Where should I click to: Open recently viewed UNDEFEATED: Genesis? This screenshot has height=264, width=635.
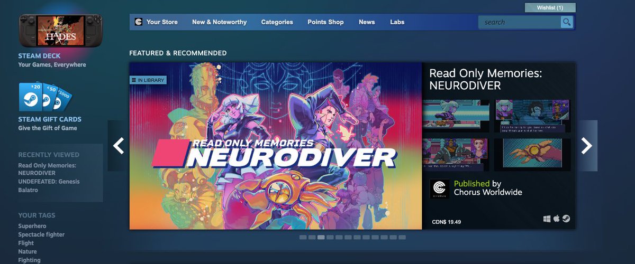point(49,182)
